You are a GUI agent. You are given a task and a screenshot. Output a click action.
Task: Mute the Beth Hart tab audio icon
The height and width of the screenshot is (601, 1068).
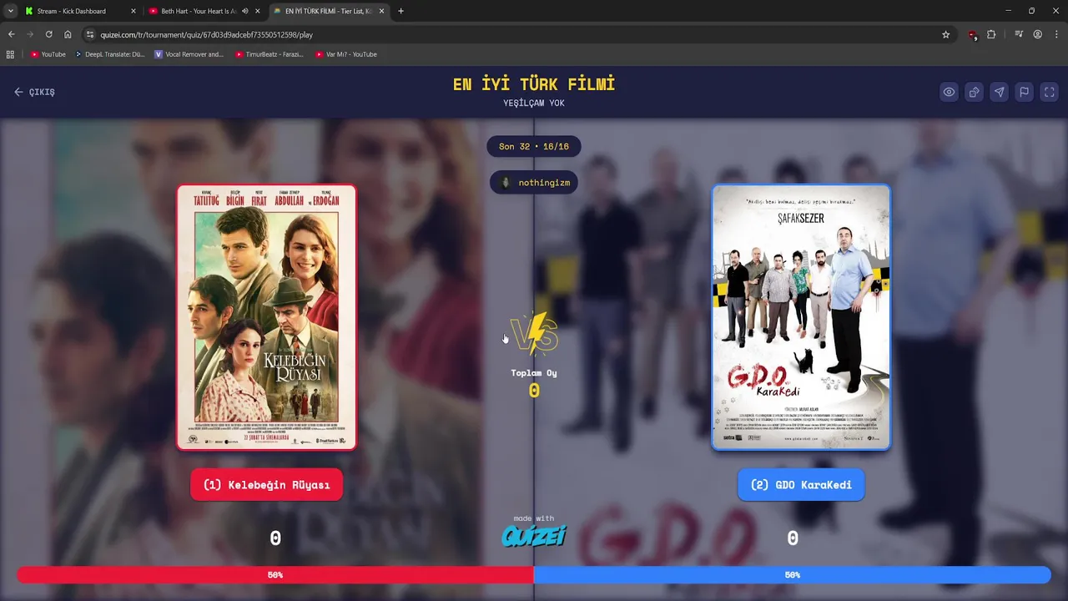pyautogui.click(x=244, y=11)
